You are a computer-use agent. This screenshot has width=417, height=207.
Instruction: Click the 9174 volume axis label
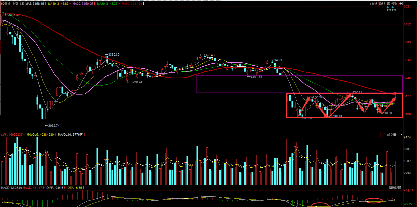point(407,137)
